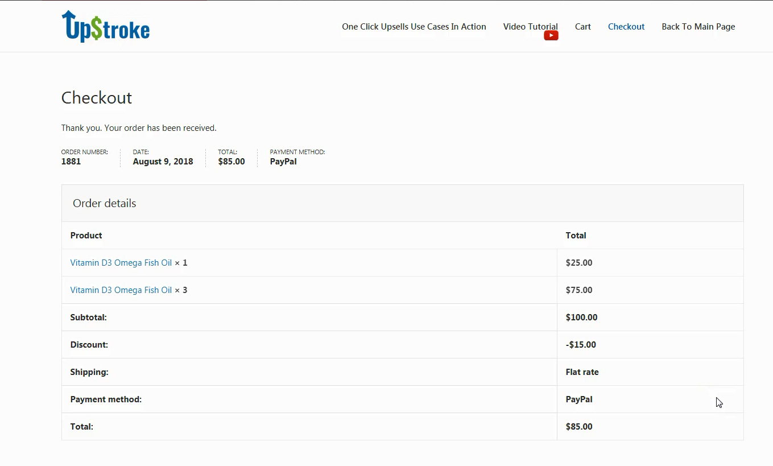Click the Shipping: label

[x=89, y=372]
